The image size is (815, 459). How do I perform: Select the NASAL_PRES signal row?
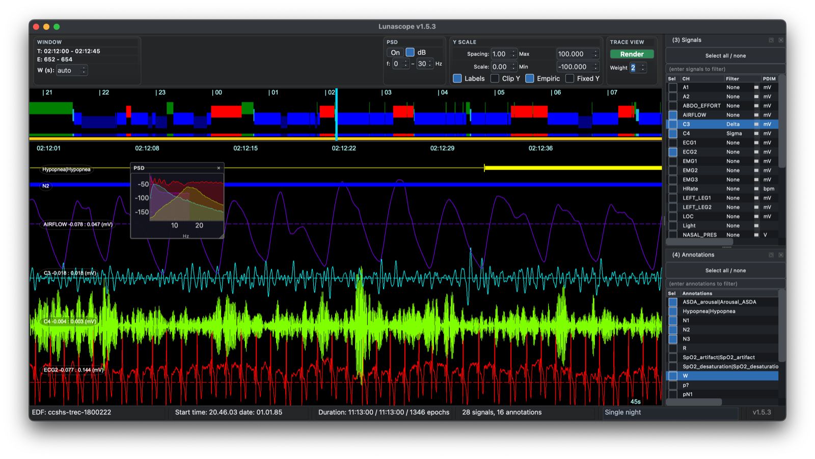click(x=722, y=235)
